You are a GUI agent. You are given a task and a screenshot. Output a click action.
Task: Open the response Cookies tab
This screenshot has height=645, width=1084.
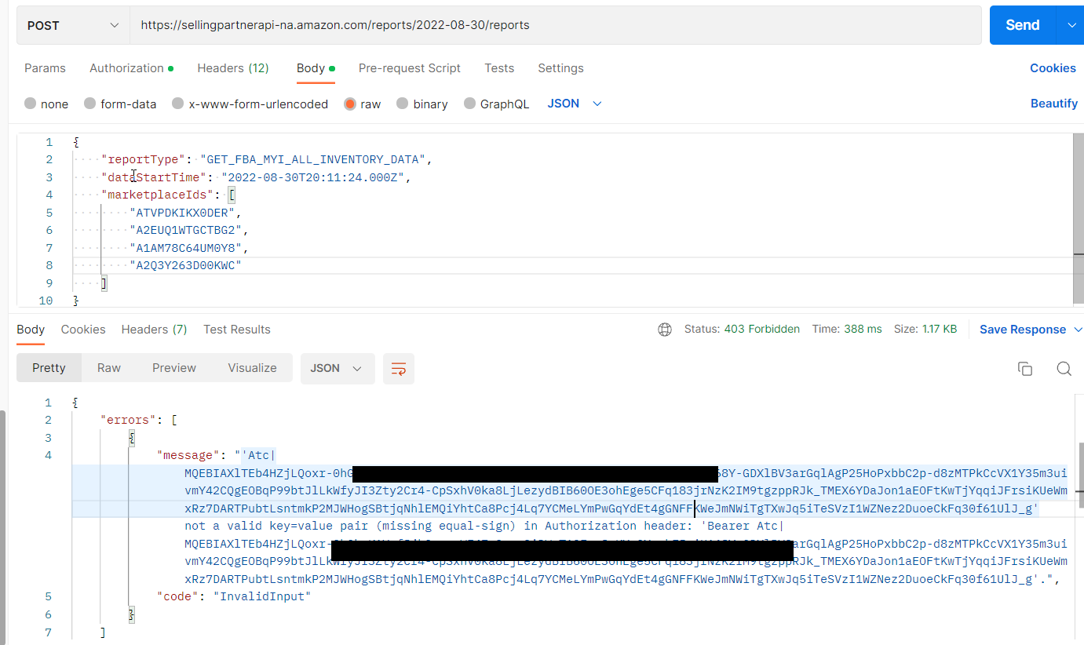pos(83,330)
